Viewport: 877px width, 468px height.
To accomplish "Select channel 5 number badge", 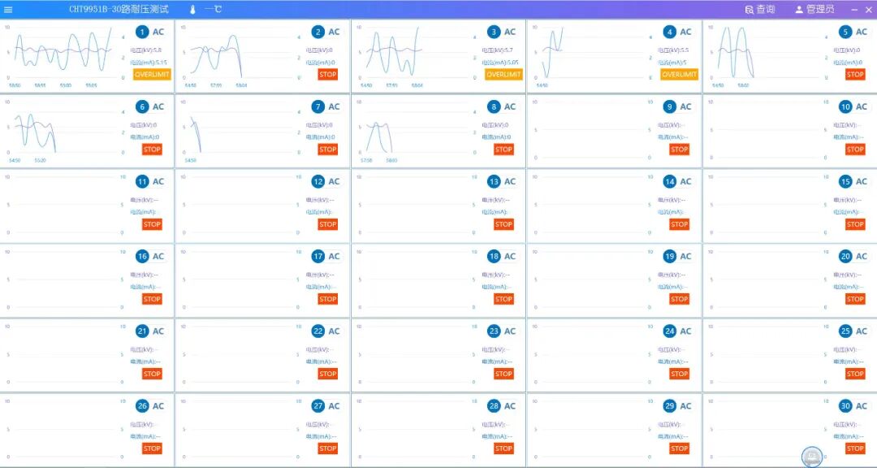I will 845,32.
